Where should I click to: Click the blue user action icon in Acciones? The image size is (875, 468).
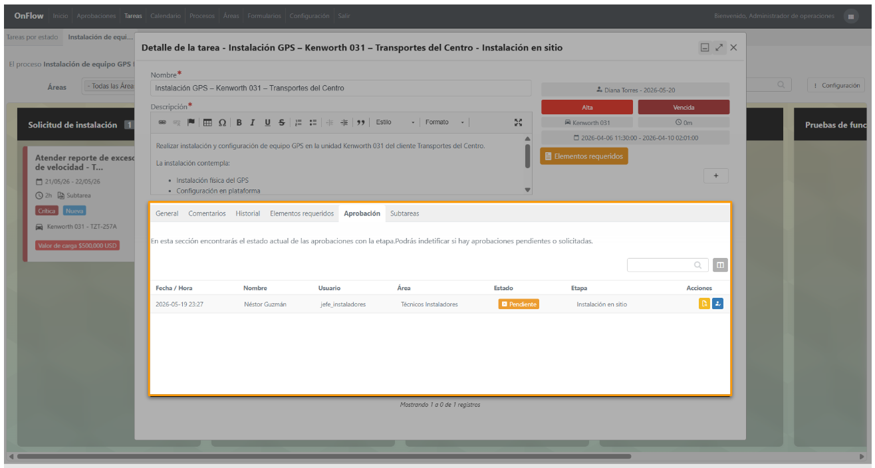(x=717, y=304)
